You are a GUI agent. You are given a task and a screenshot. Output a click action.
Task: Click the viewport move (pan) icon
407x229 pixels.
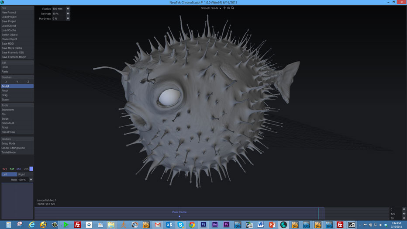pos(224,8)
